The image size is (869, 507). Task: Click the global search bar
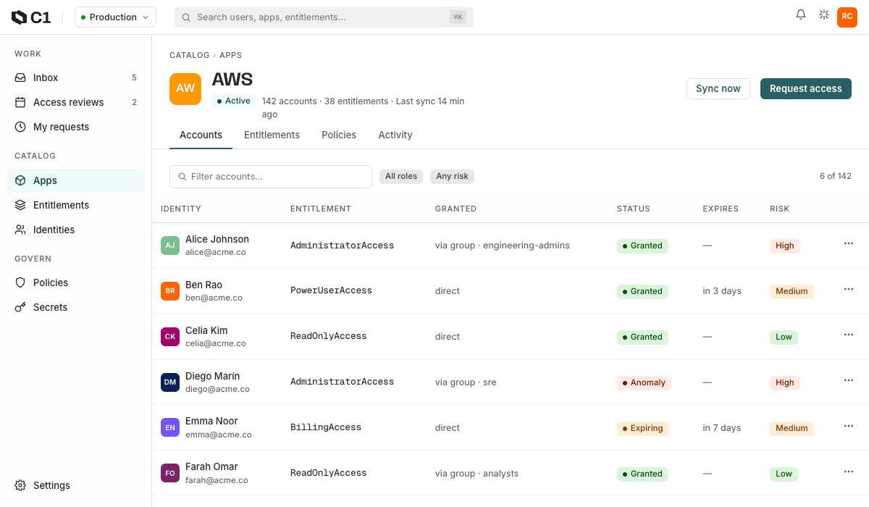coord(324,17)
